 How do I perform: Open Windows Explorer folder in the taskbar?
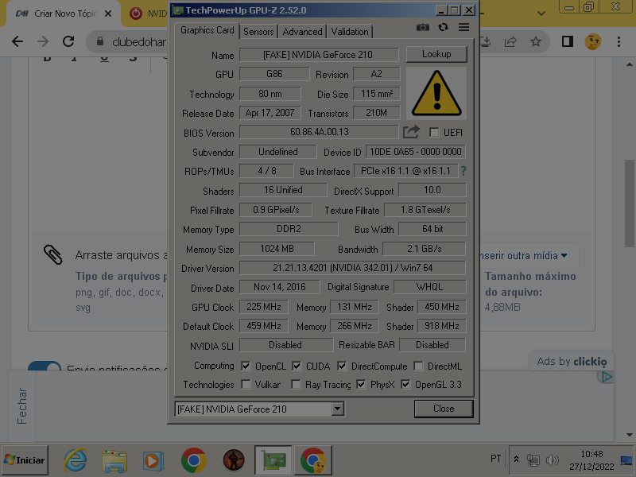114,460
